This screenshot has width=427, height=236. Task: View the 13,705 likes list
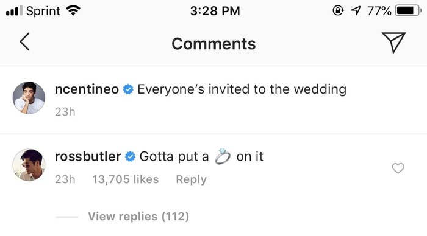coord(125,179)
